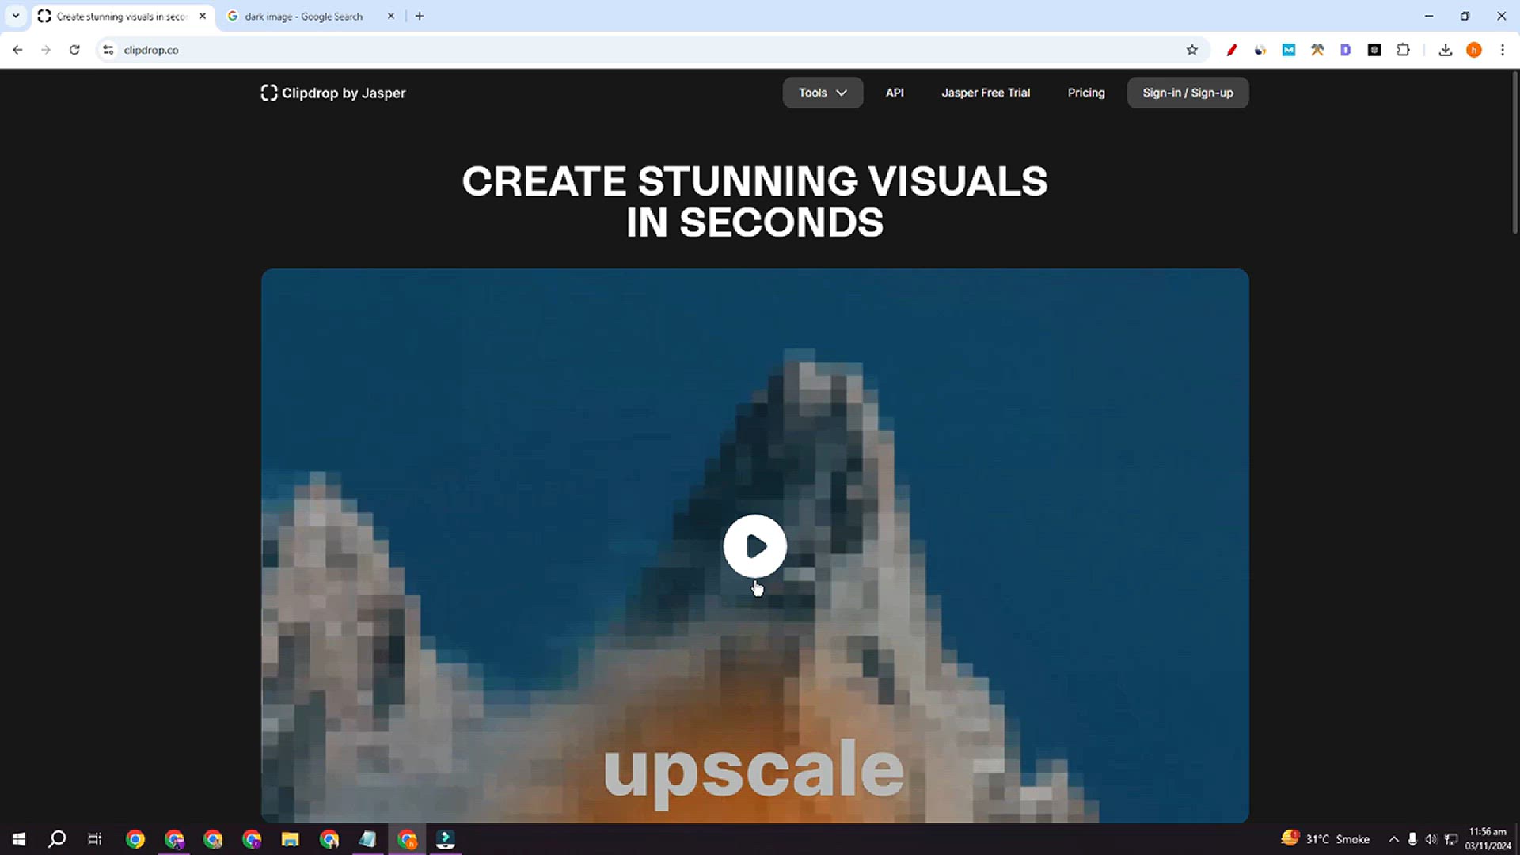The height and width of the screenshot is (855, 1520).
Task: Open the teal arrow app on the taskbar
Action: click(446, 839)
